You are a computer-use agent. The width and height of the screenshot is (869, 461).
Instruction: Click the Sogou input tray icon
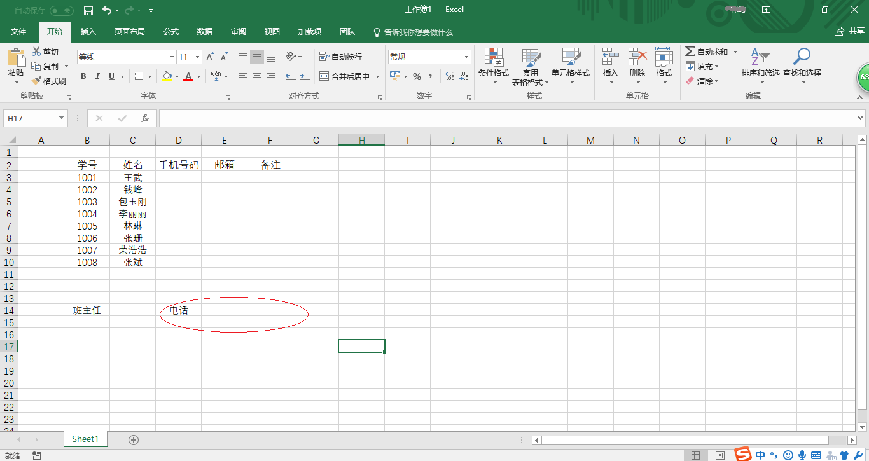point(742,455)
